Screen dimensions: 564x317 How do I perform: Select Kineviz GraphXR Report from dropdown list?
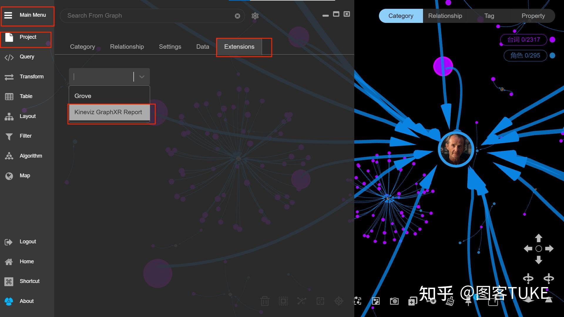pos(108,112)
